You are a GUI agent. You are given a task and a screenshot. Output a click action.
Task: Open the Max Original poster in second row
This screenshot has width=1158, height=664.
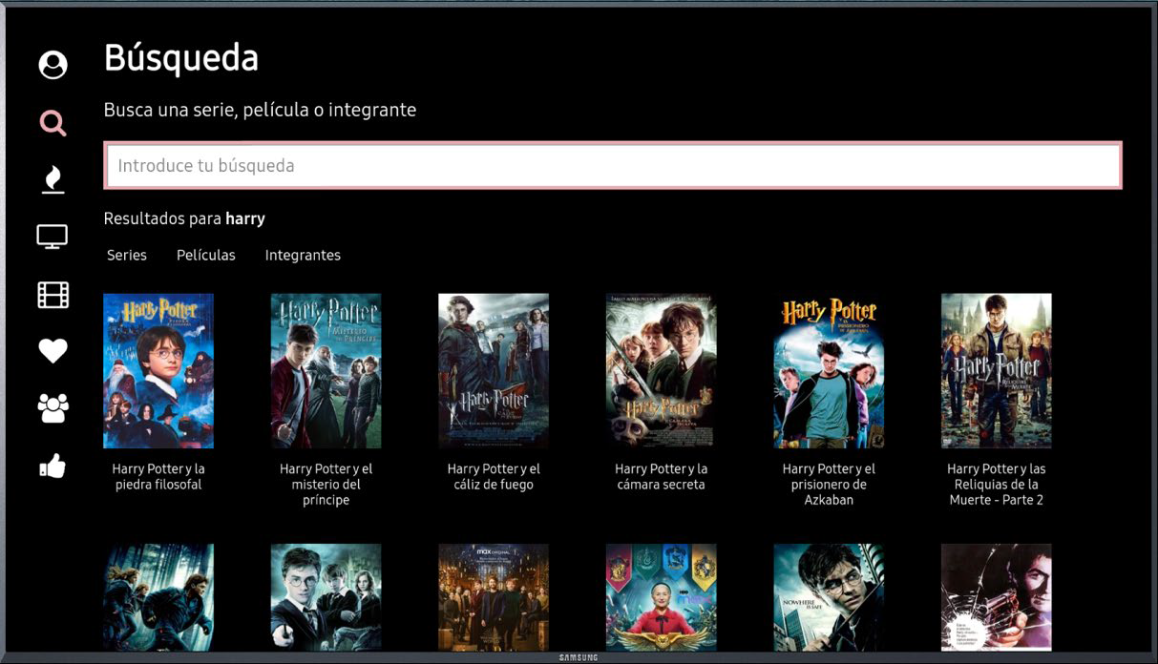(494, 597)
